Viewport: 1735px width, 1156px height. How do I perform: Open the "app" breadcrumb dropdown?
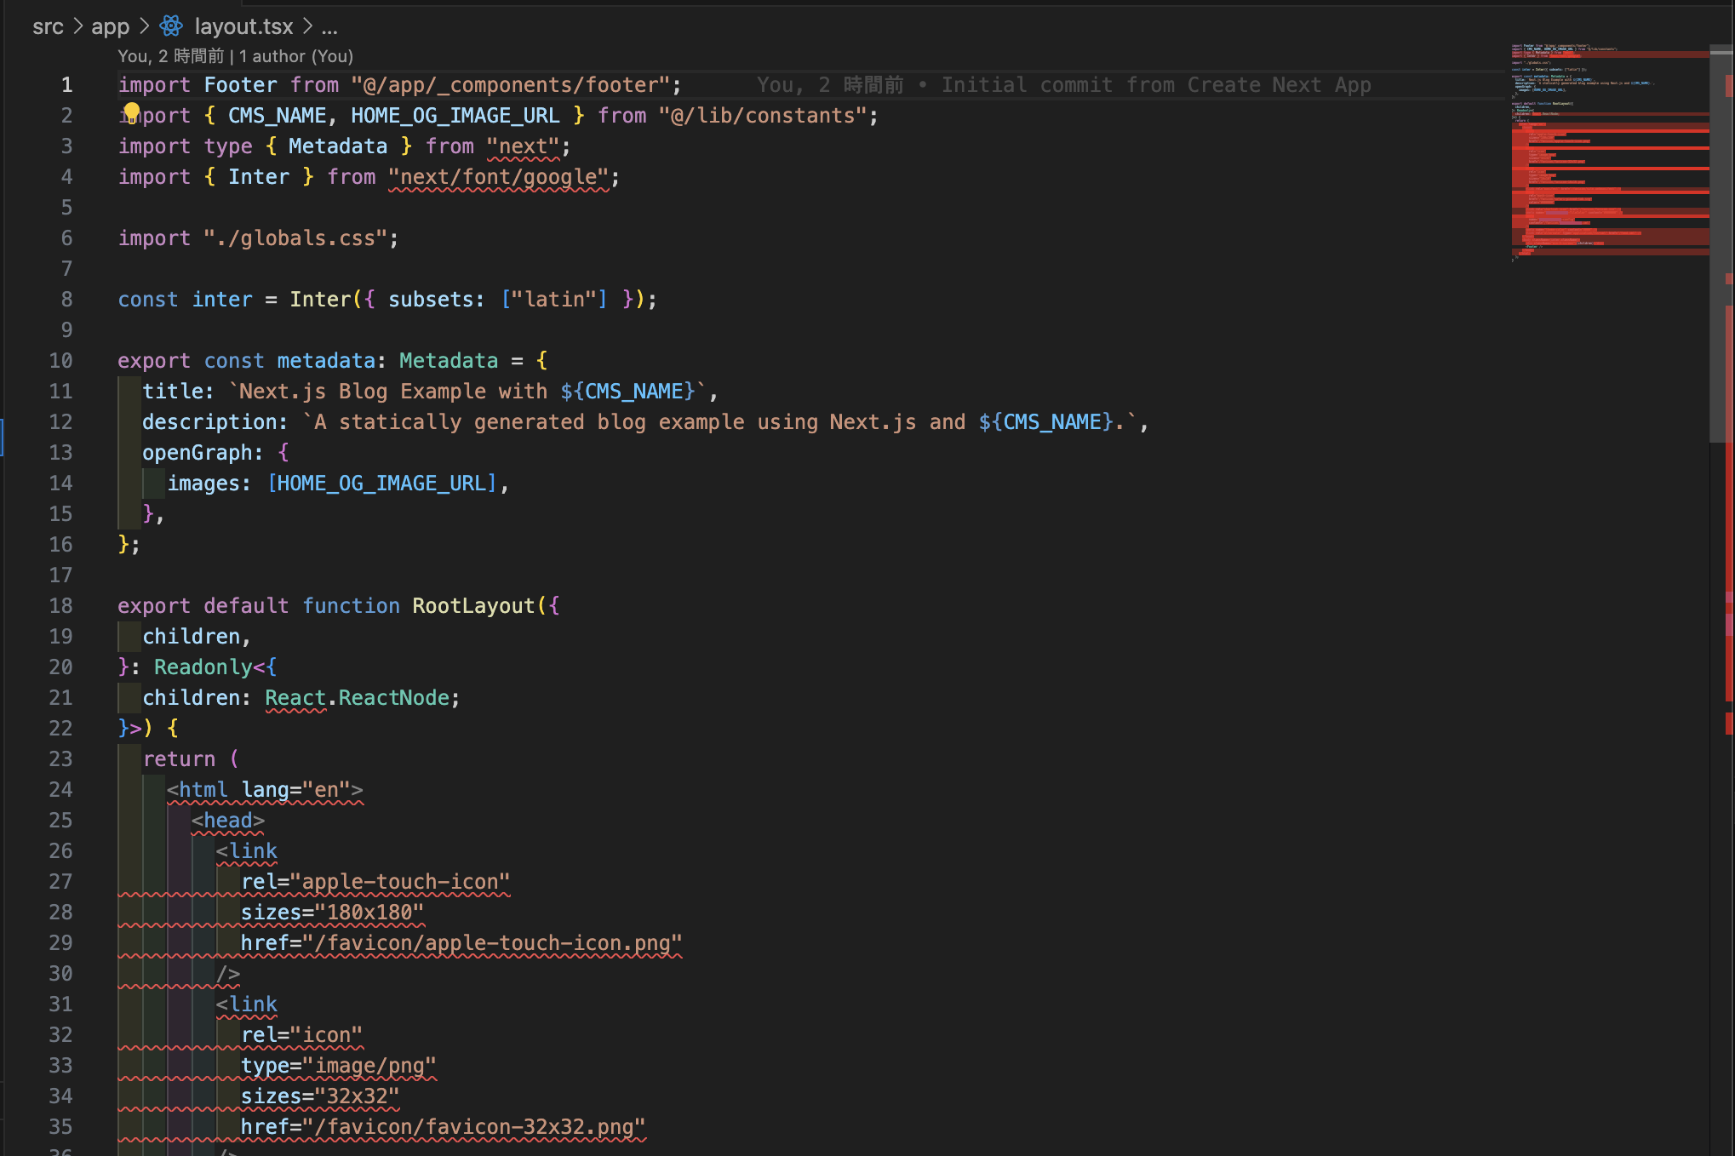point(110,26)
